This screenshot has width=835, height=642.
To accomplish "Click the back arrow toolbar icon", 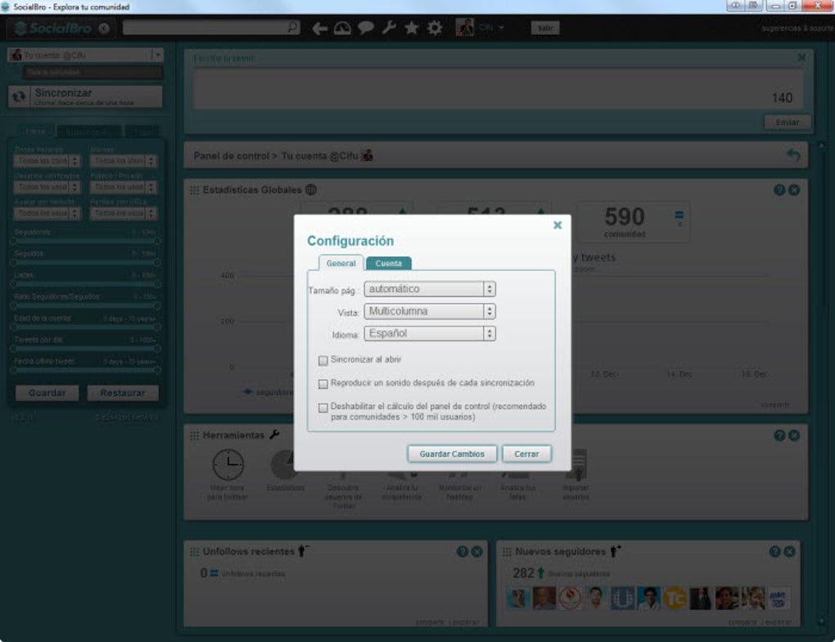I will (319, 28).
